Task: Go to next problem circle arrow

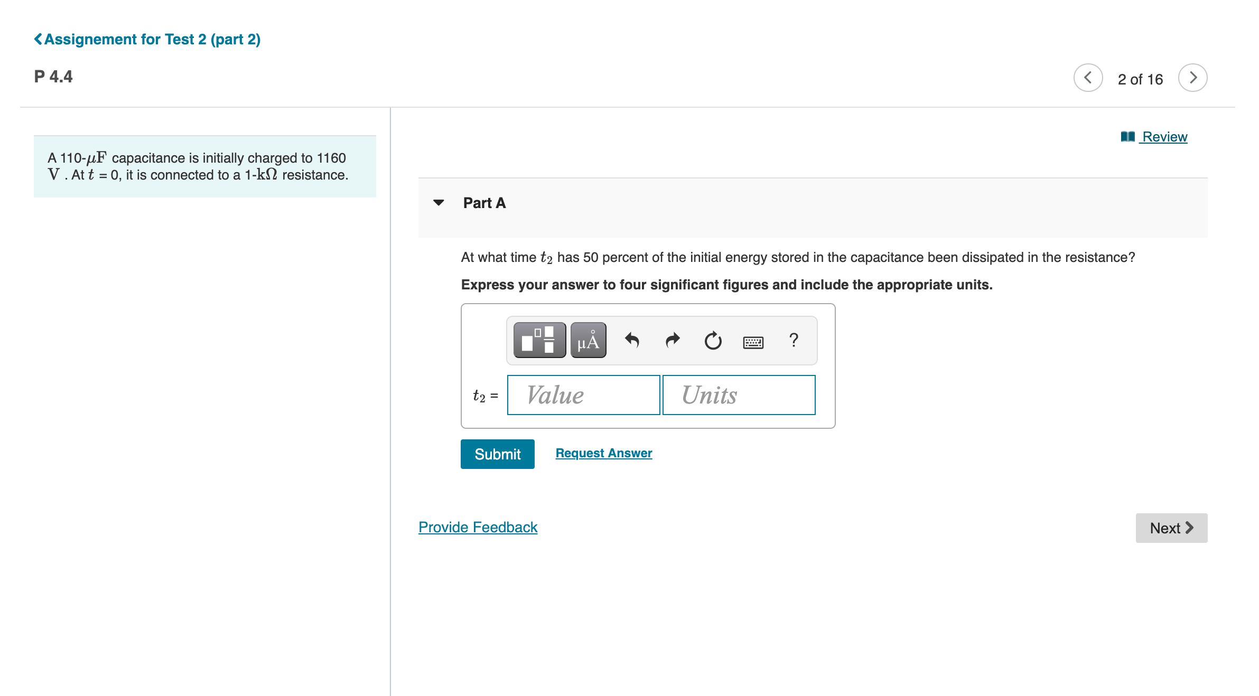Action: 1192,78
